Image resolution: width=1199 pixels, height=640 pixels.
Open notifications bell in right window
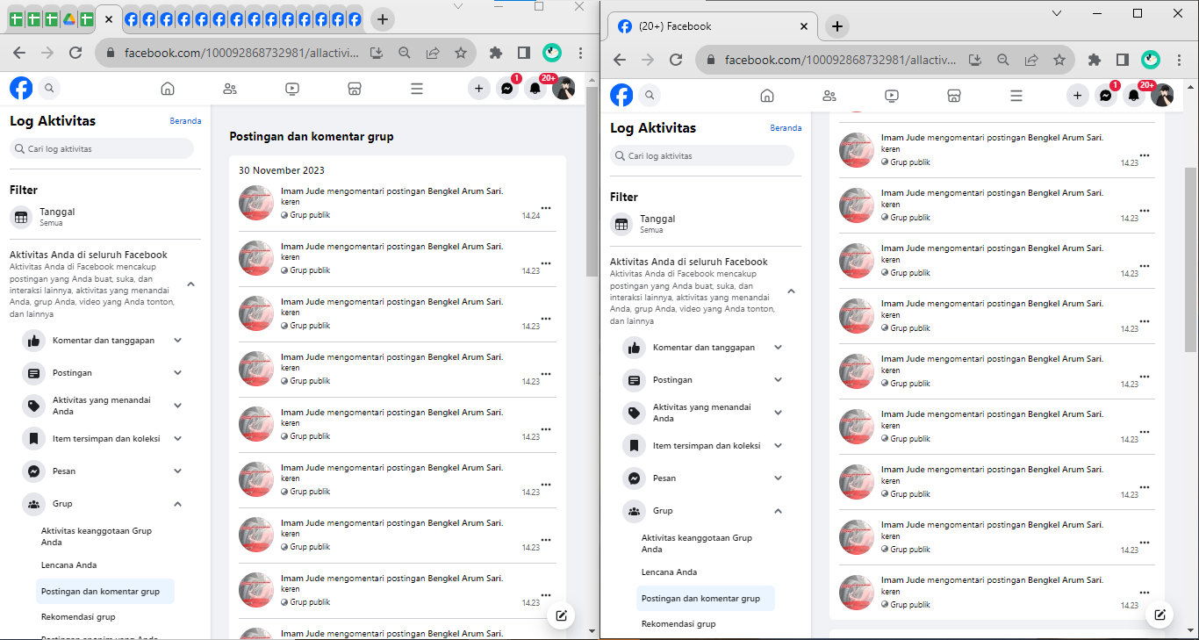coord(1134,95)
